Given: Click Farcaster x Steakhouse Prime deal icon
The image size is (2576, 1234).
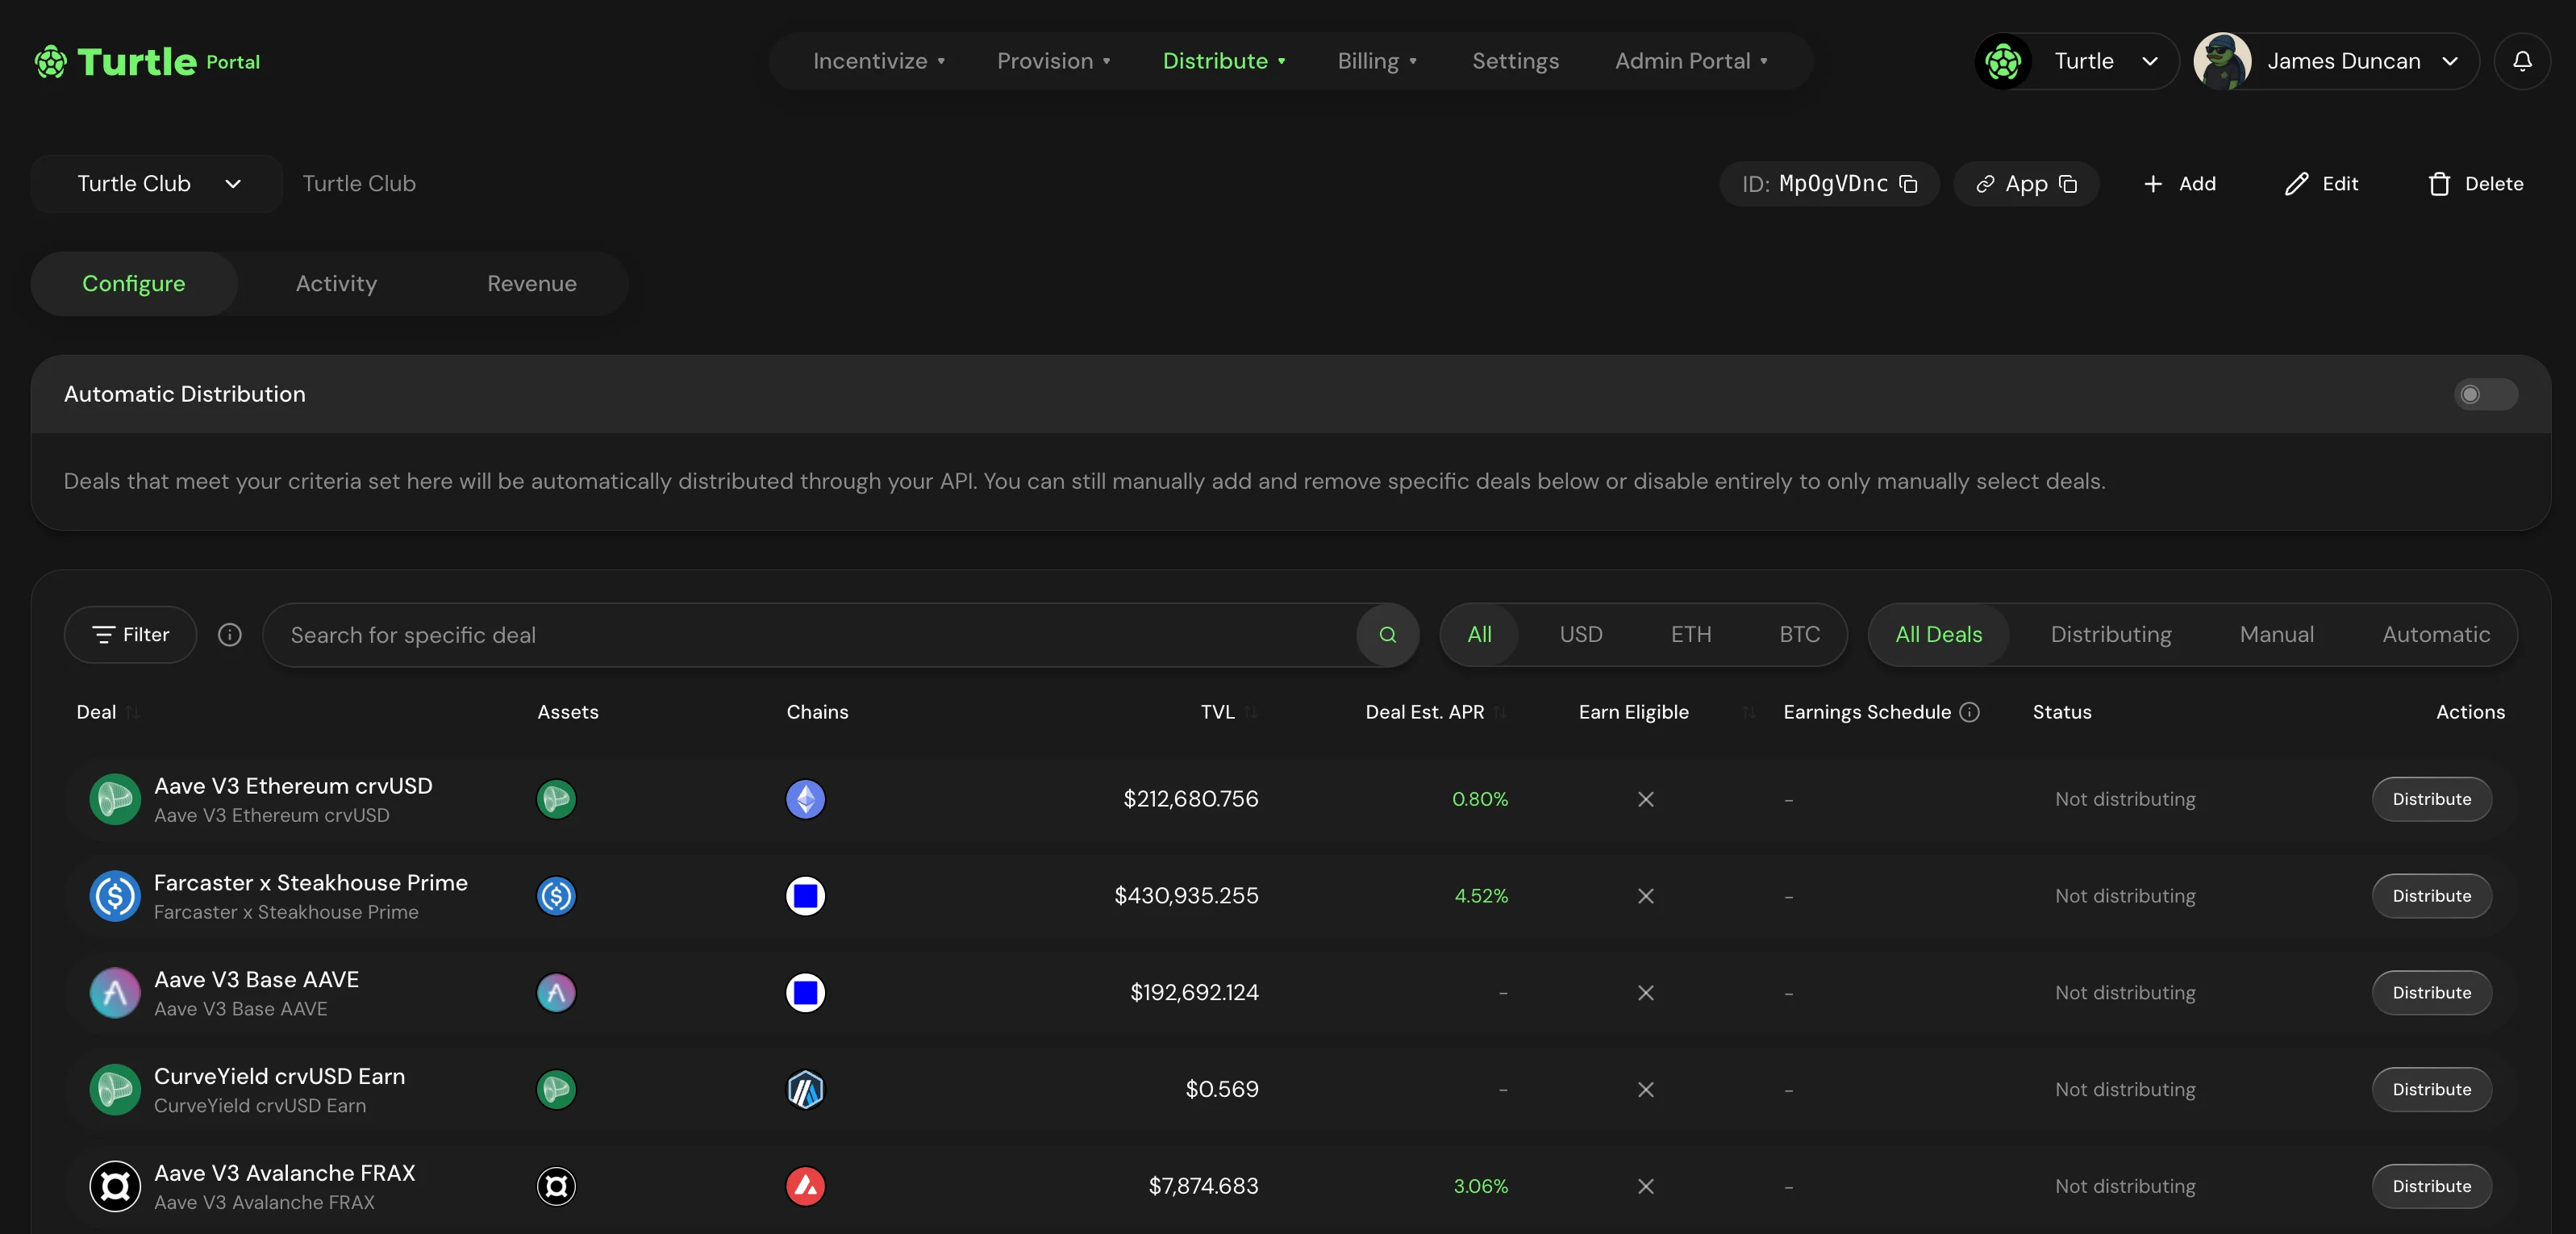Looking at the screenshot, I should (x=115, y=896).
